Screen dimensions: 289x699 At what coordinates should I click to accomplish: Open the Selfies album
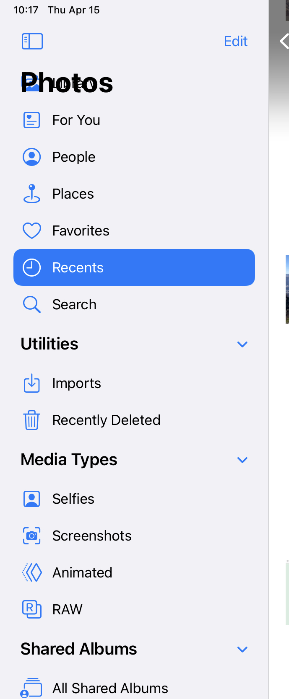coord(73,499)
